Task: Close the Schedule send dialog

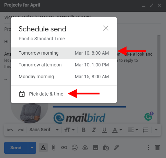Action: click(x=106, y=28)
